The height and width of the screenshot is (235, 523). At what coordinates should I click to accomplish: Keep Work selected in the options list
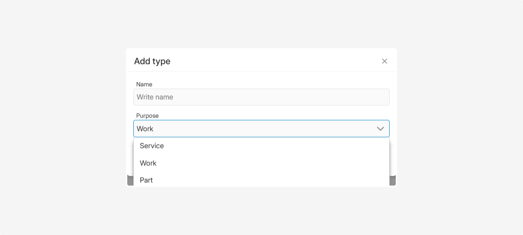[x=148, y=163]
